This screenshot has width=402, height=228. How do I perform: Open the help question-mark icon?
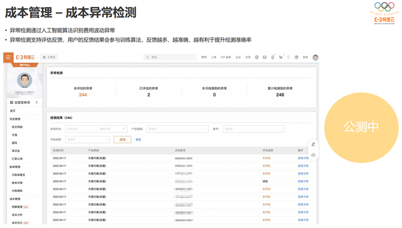(x=296, y=57)
